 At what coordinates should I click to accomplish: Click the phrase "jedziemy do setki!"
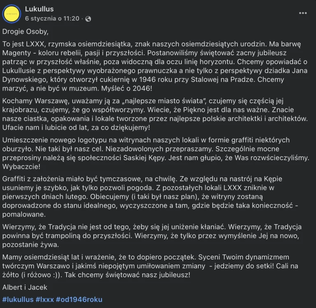coord(245,266)
